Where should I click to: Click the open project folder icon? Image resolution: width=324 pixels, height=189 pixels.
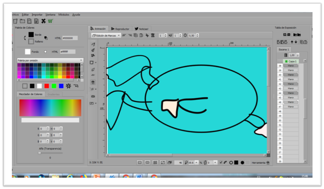point(22,21)
